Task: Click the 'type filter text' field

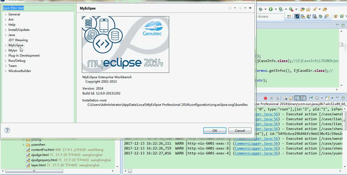Action: point(38,8)
